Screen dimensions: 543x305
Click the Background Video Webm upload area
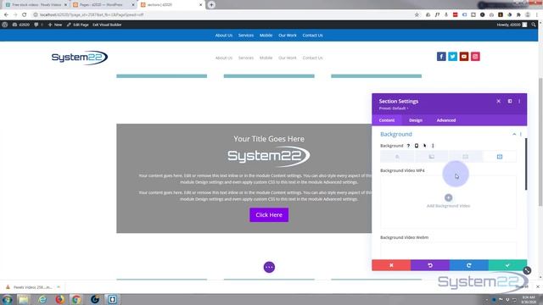449,251
